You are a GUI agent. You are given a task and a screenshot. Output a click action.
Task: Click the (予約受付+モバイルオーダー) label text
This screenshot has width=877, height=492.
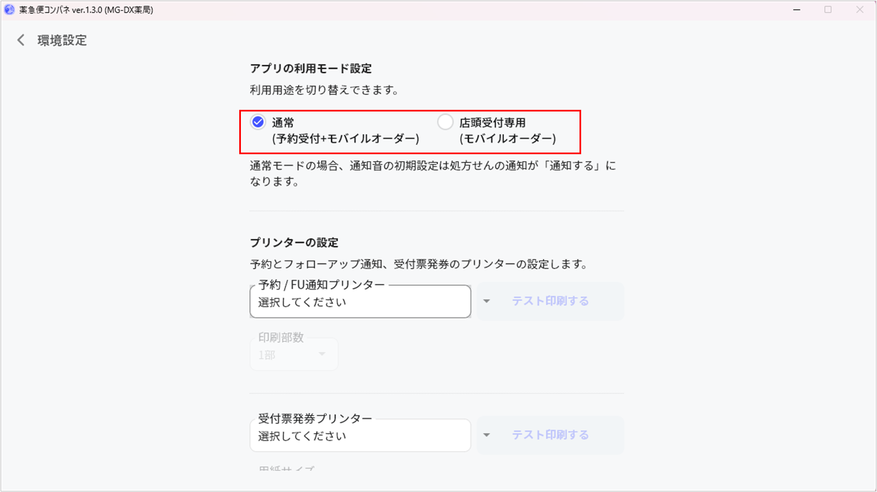point(345,139)
